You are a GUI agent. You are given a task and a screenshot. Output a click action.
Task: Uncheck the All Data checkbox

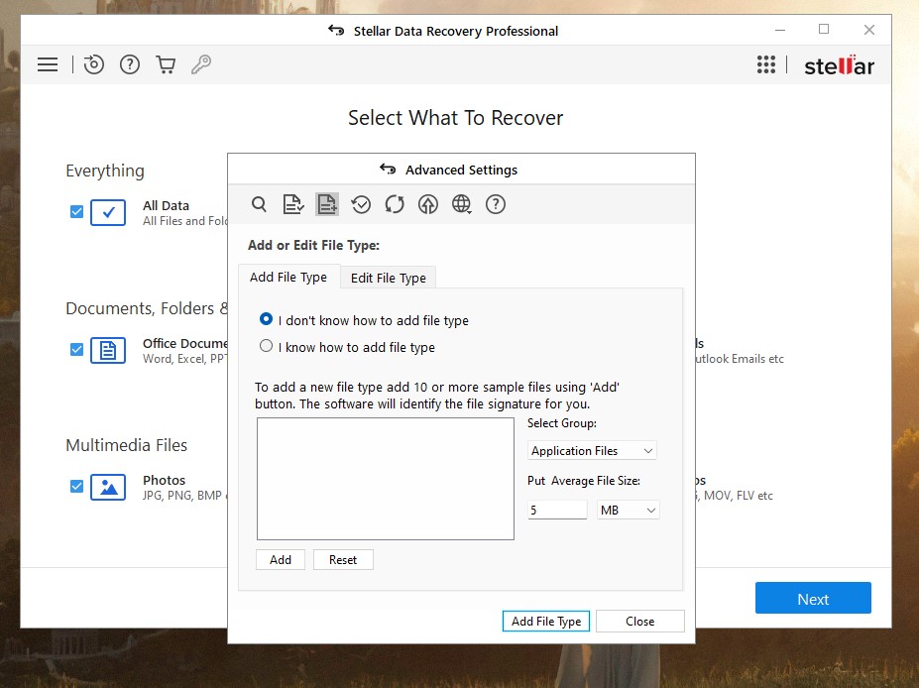[76, 211]
